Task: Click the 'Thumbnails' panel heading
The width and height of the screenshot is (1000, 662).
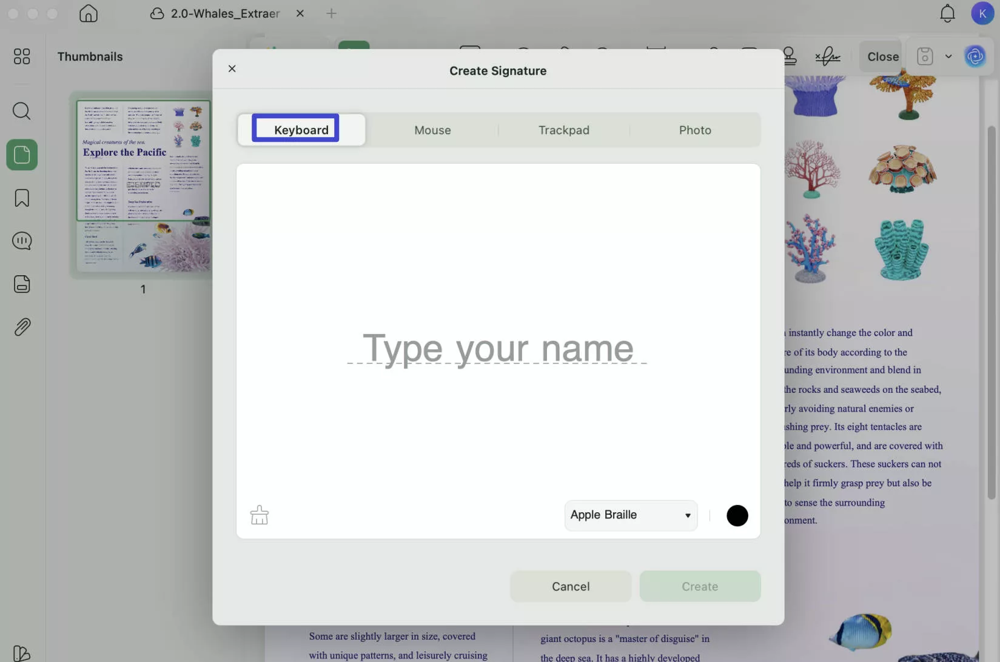Action: tap(90, 56)
